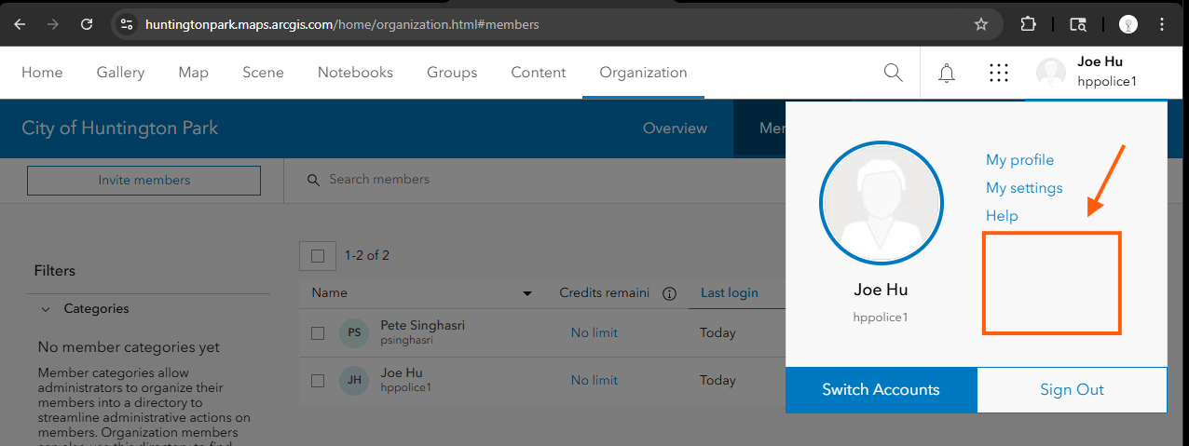
Task: Reload the page with the refresh icon
Action: 87,24
